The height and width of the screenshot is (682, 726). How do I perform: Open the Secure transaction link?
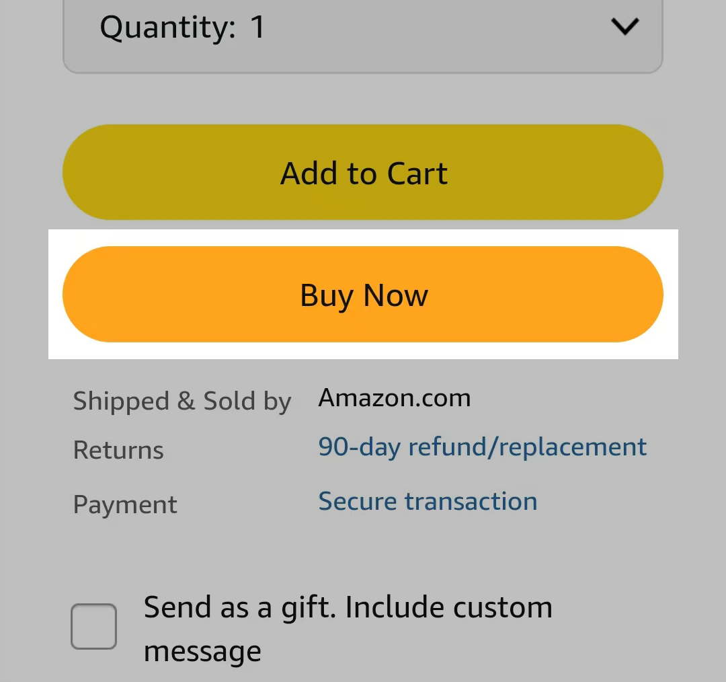(x=428, y=502)
